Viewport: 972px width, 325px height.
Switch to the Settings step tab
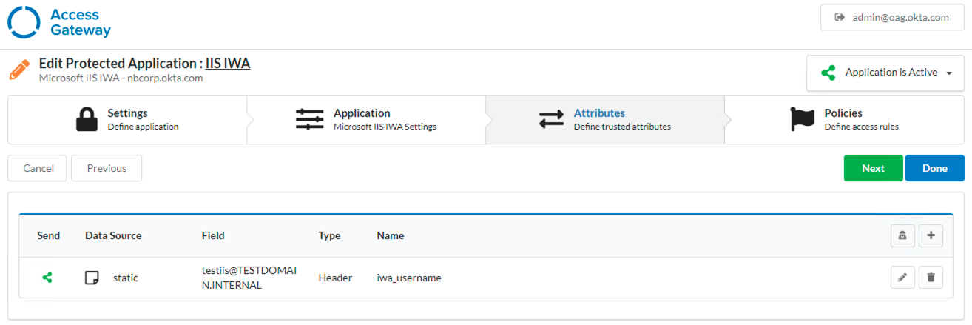127,119
